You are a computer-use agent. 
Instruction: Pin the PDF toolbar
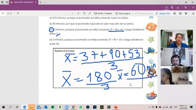click(193, 13)
